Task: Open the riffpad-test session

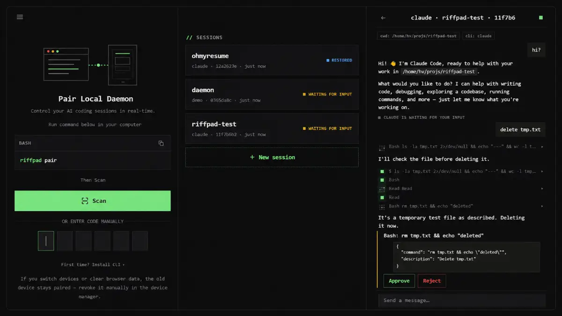Action: click(x=272, y=129)
